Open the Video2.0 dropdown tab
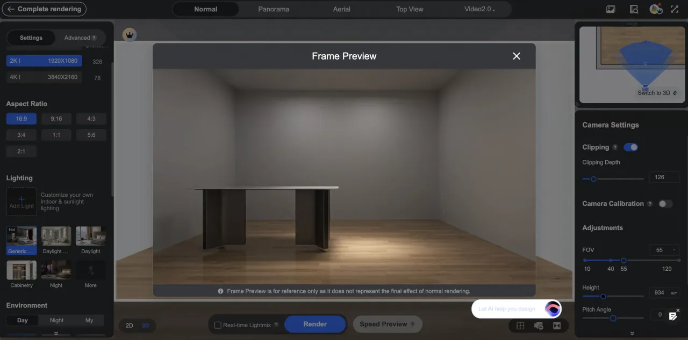688x340 pixels. point(479,9)
